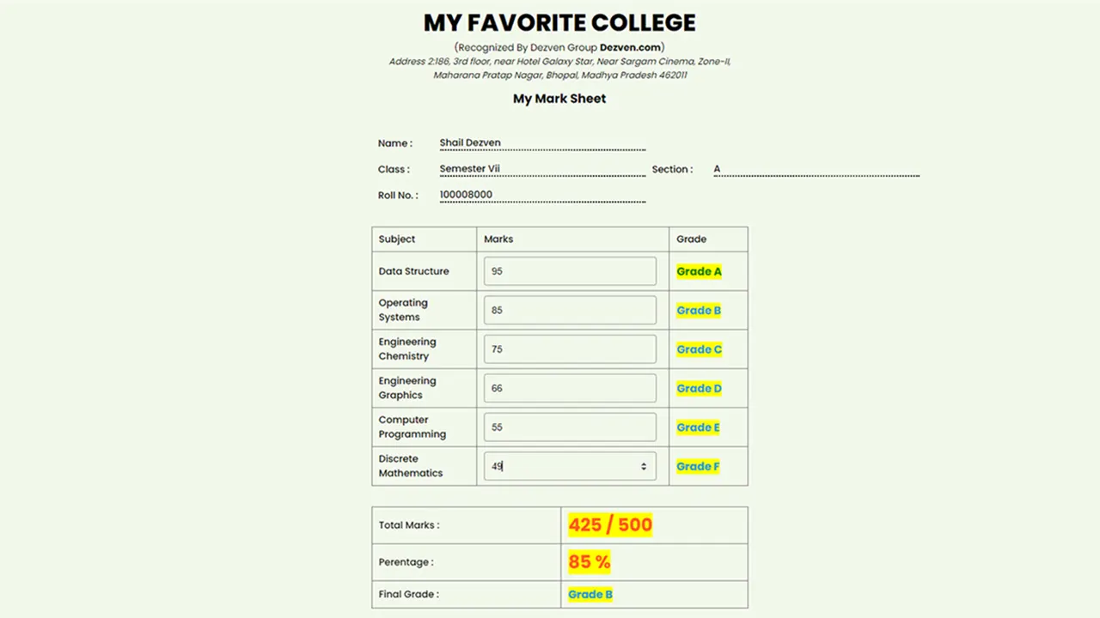1100x618 pixels.
Task: Click the Data Structure marks box
Action: (x=569, y=270)
